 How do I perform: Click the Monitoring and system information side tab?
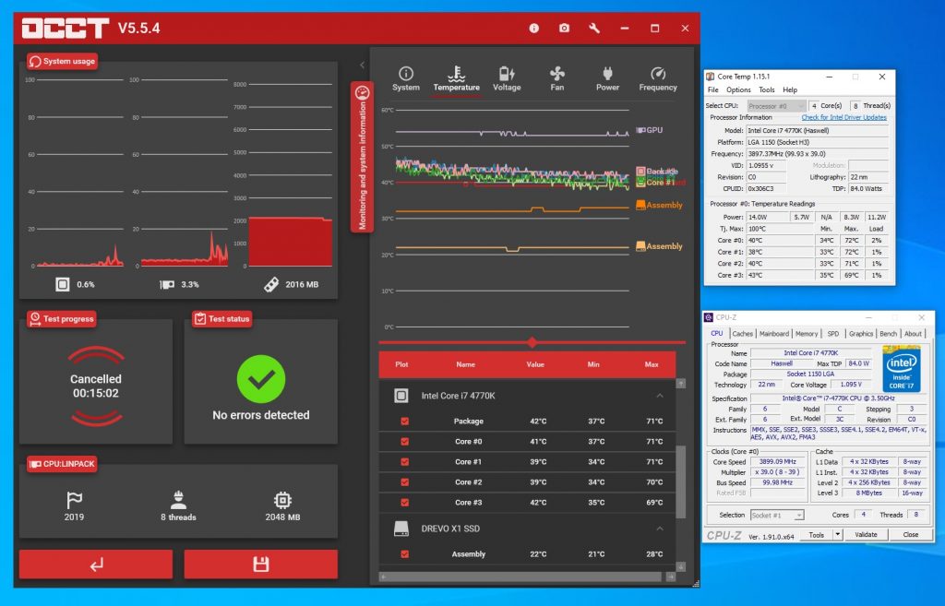click(x=362, y=158)
